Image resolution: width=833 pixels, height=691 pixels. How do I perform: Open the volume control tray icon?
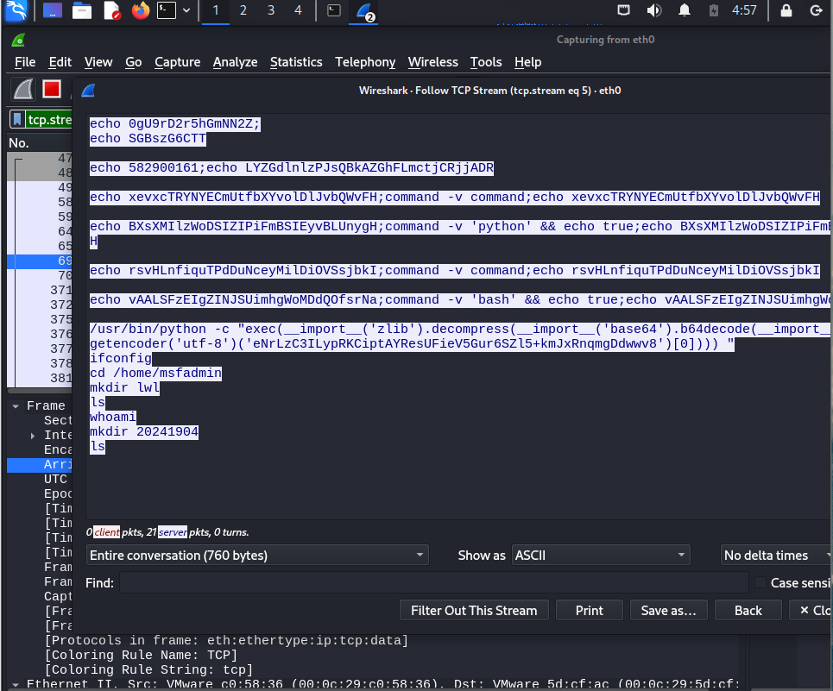pyautogui.click(x=654, y=10)
